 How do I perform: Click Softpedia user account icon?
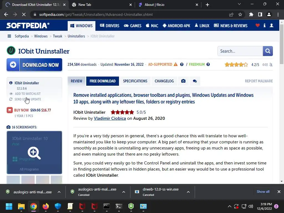click(x=272, y=25)
